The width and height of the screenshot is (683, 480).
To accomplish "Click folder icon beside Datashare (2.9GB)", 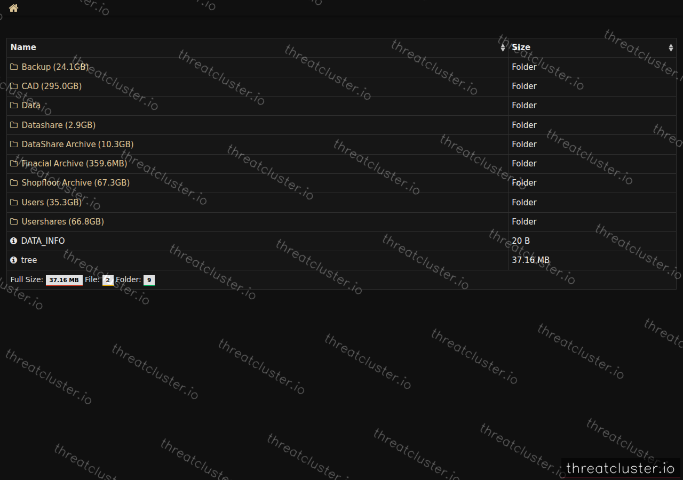I will pyautogui.click(x=14, y=125).
